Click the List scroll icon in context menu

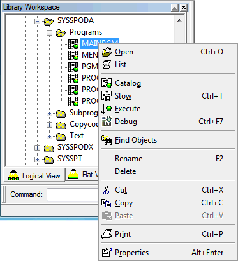(x=107, y=65)
